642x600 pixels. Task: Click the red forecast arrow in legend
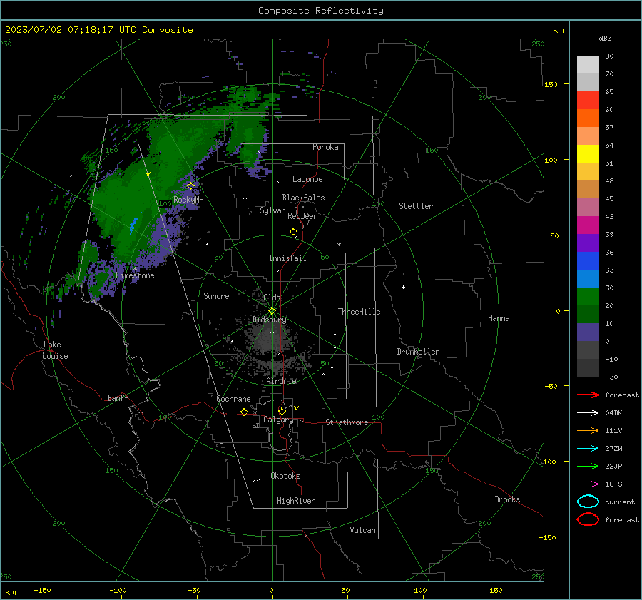[588, 395]
